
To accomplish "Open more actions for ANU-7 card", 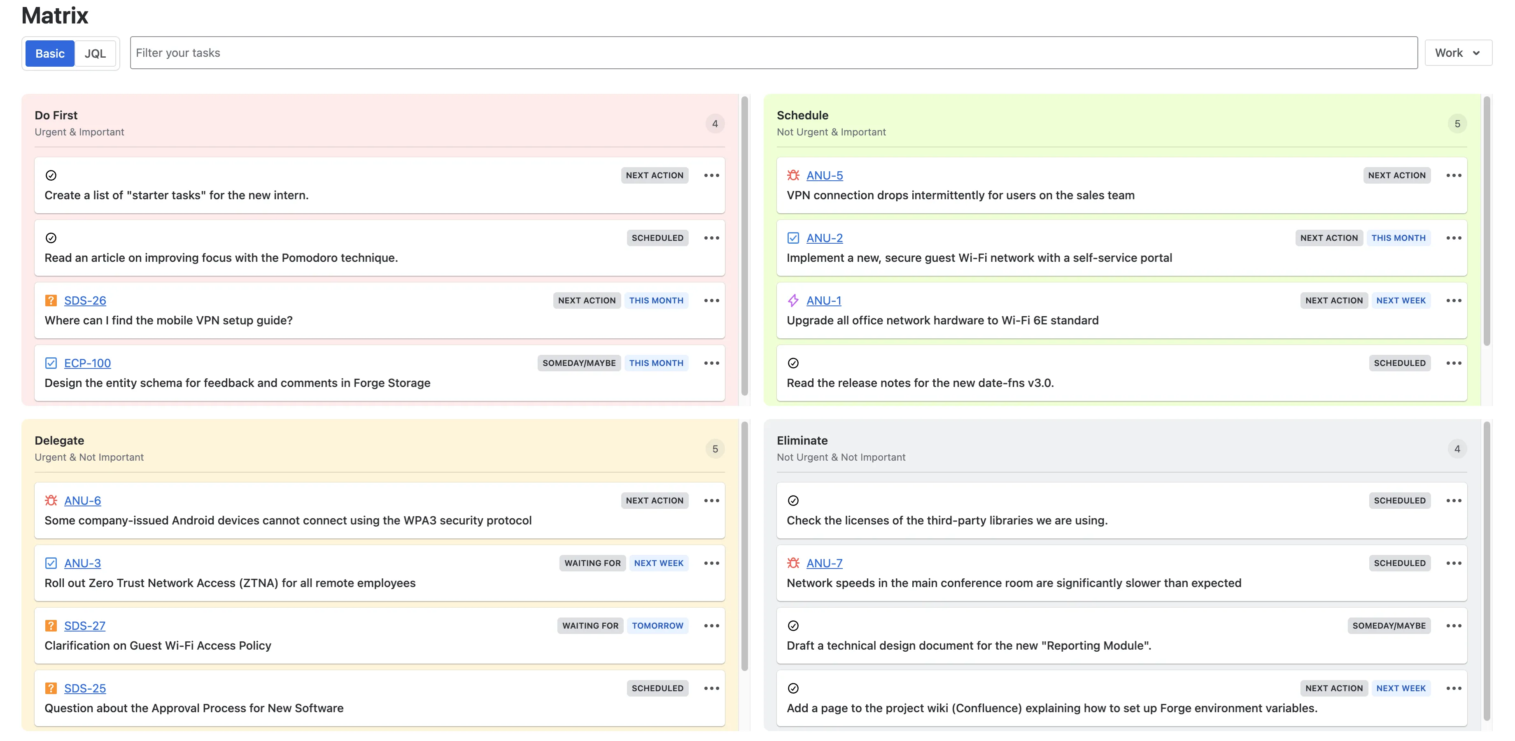I will tap(1454, 563).
